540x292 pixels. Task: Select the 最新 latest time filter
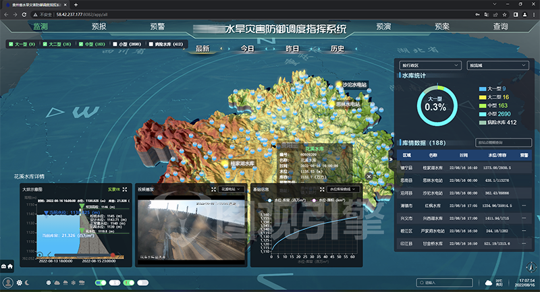[x=202, y=49]
